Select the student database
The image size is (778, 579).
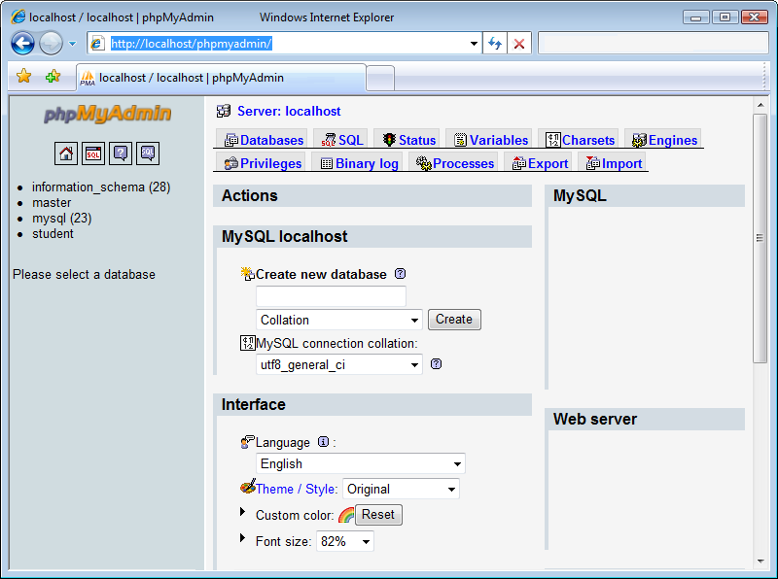[x=53, y=233]
